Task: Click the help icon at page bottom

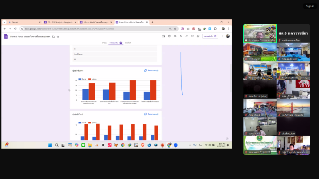Action: pos(227,139)
